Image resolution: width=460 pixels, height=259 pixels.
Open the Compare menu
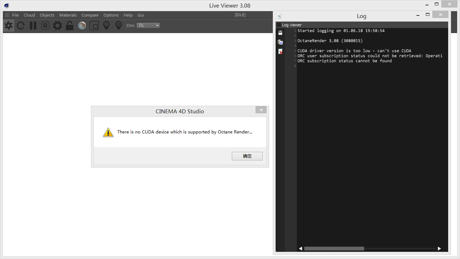click(x=90, y=15)
